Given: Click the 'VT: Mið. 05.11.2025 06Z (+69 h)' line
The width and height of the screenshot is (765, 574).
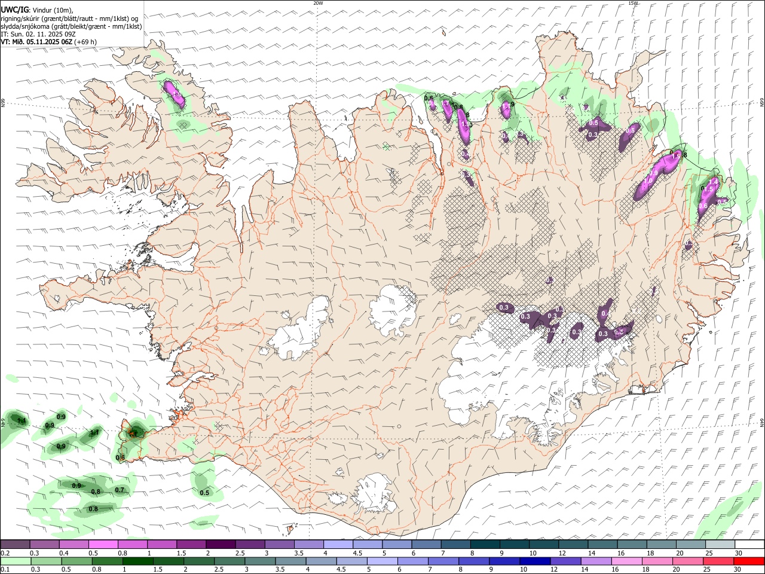Looking at the screenshot, I should click(x=49, y=42).
